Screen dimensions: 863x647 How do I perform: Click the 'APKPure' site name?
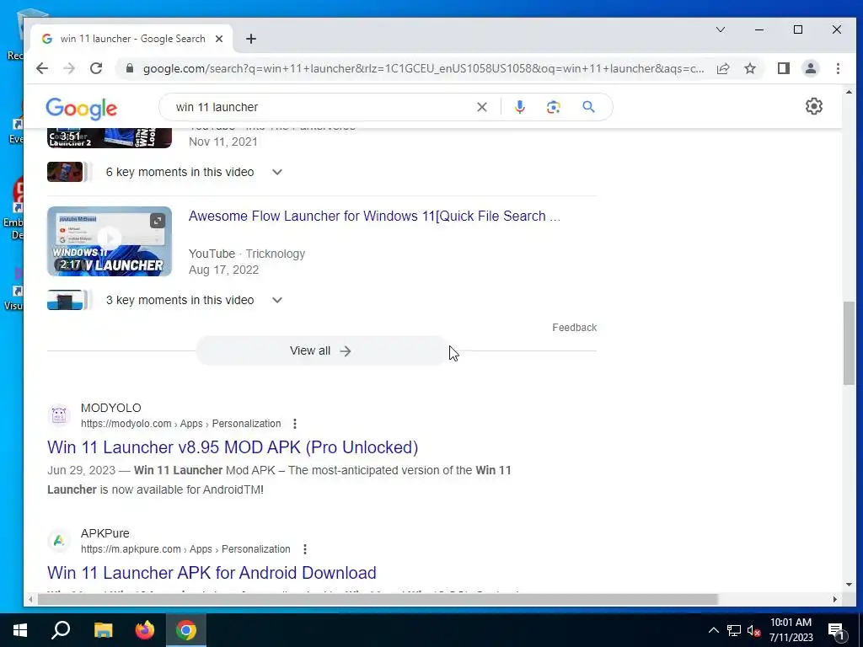[x=105, y=533]
